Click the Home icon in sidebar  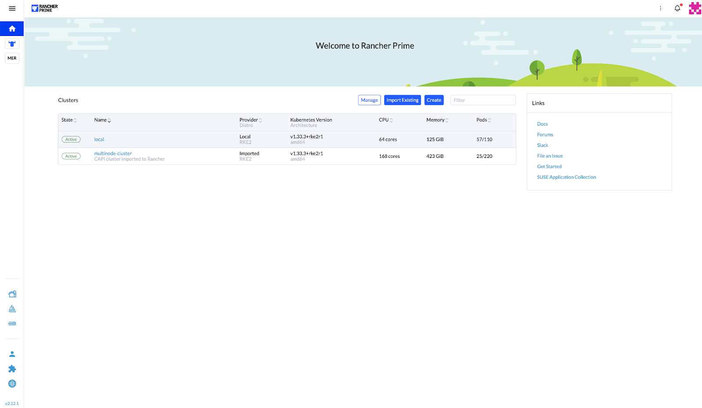12,29
